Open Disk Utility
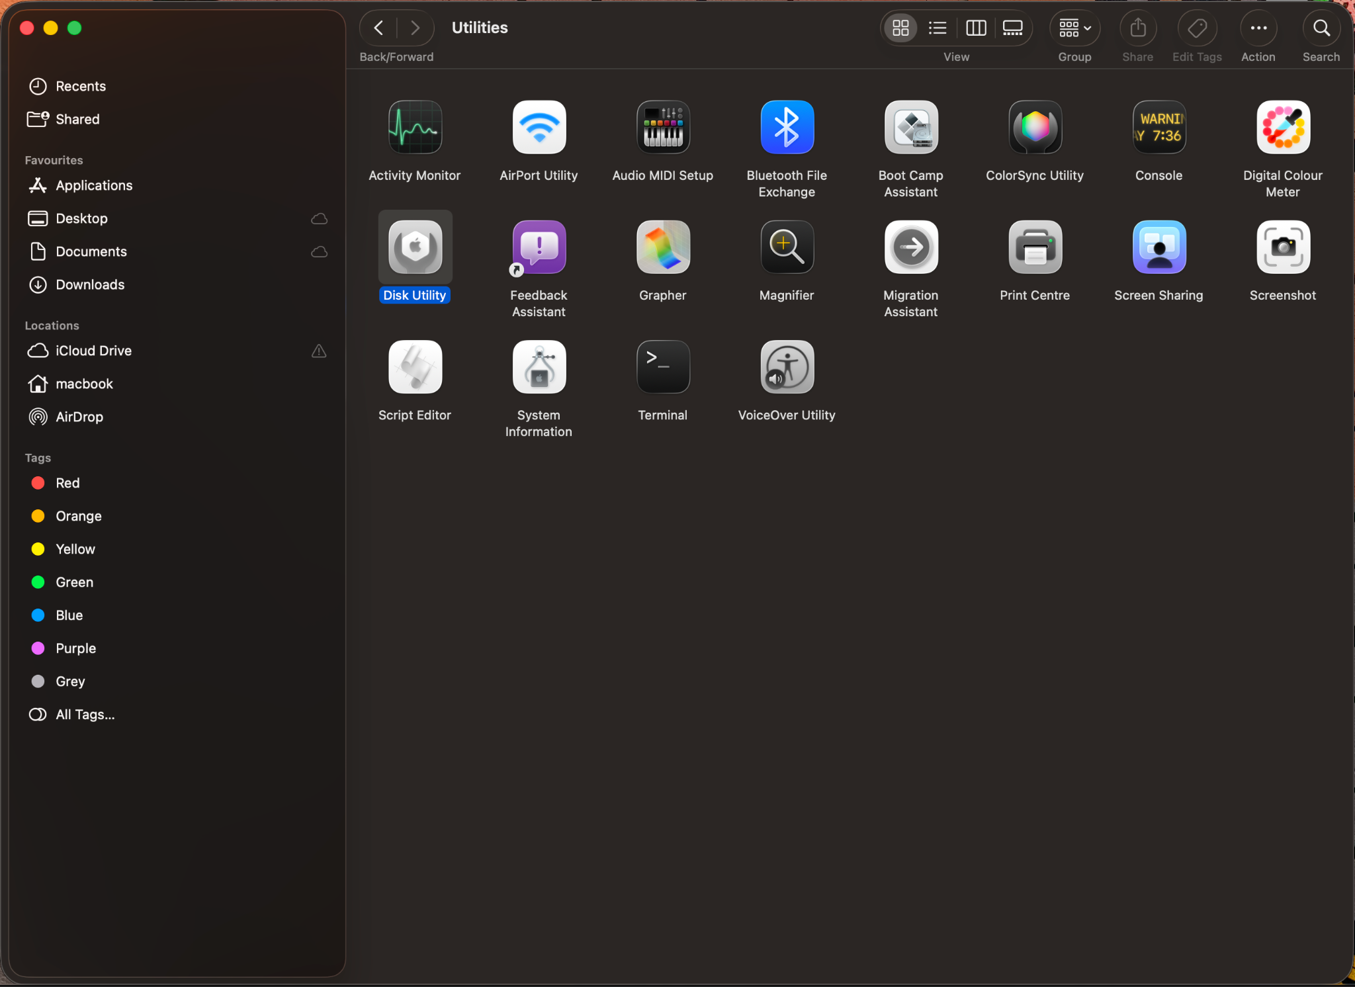The height and width of the screenshot is (987, 1355). coord(414,247)
